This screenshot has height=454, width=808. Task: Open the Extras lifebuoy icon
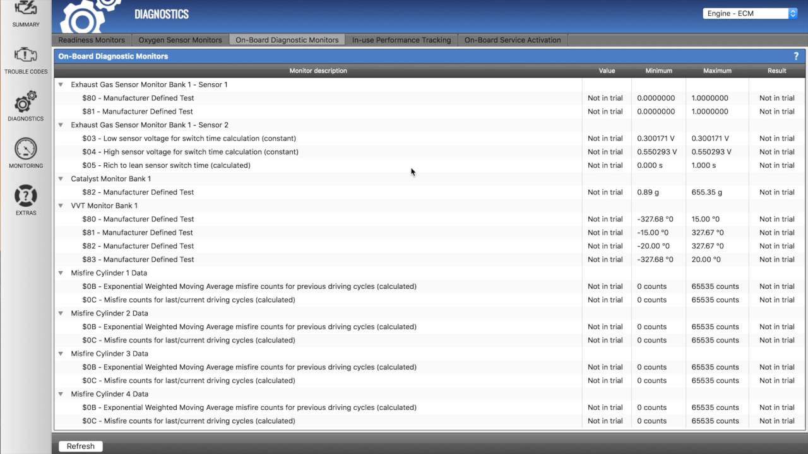25,197
